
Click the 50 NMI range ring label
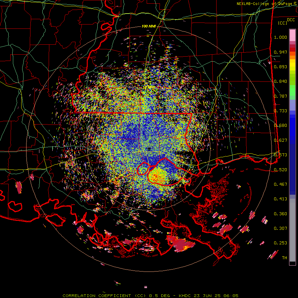(149, 88)
